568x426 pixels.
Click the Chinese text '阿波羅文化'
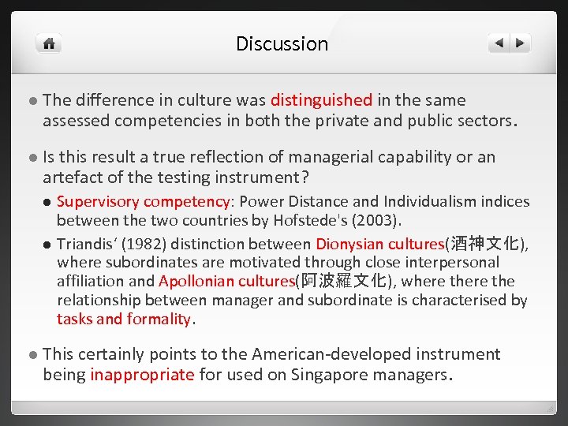[x=344, y=281]
